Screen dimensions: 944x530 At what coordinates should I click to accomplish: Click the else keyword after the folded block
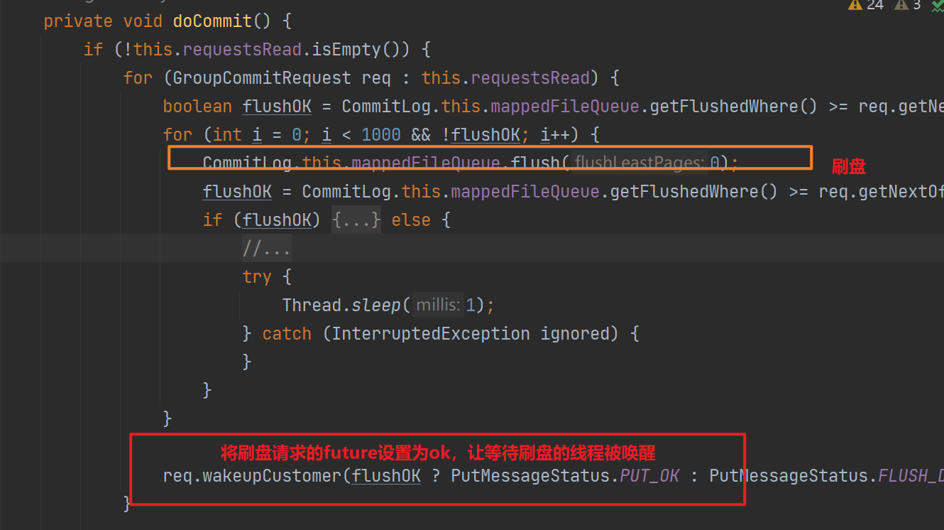coord(411,220)
